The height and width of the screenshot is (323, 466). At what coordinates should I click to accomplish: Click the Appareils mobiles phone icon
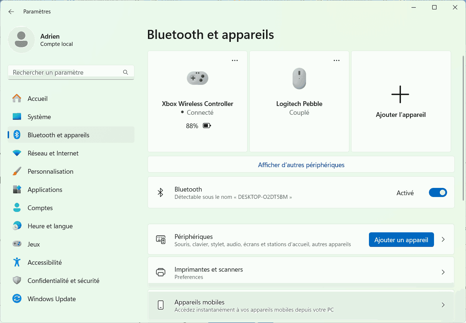pyautogui.click(x=161, y=305)
